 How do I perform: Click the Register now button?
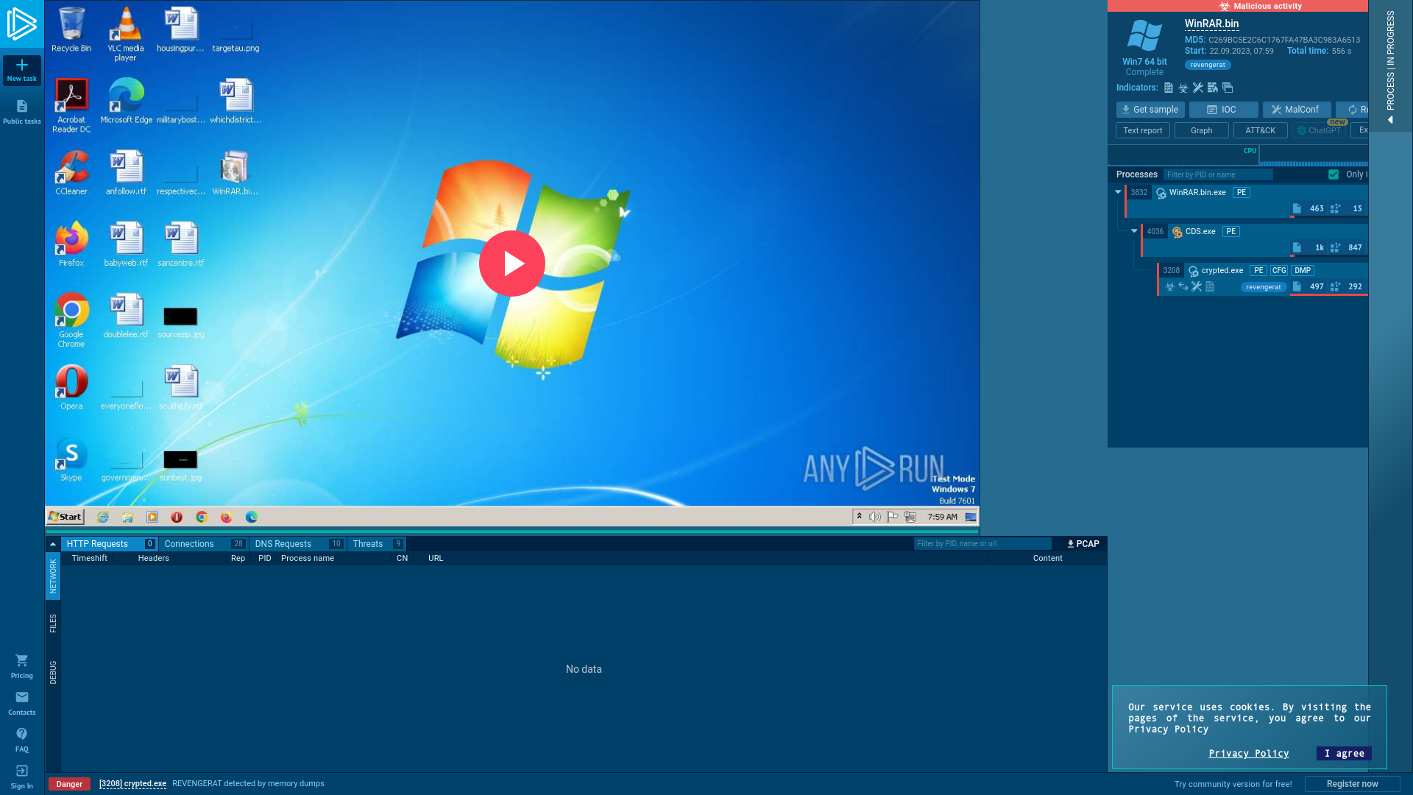tap(1352, 784)
